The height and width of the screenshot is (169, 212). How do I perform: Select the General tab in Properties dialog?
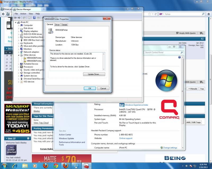click(50, 24)
